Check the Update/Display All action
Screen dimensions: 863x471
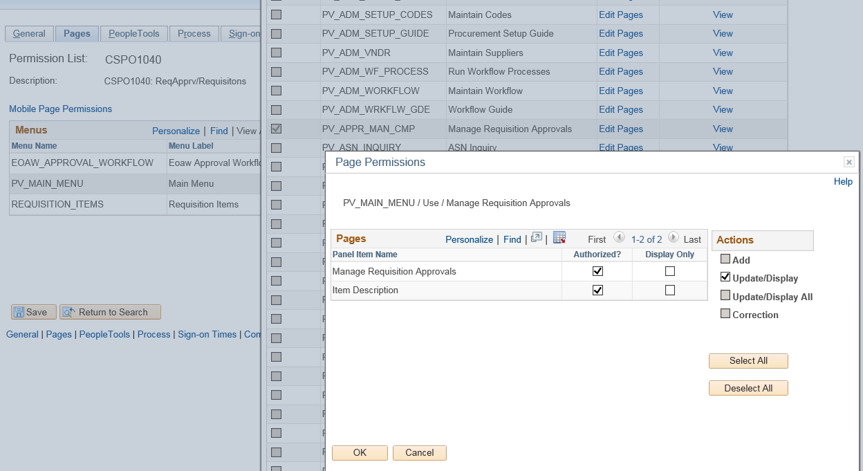click(x=725, y=296)
